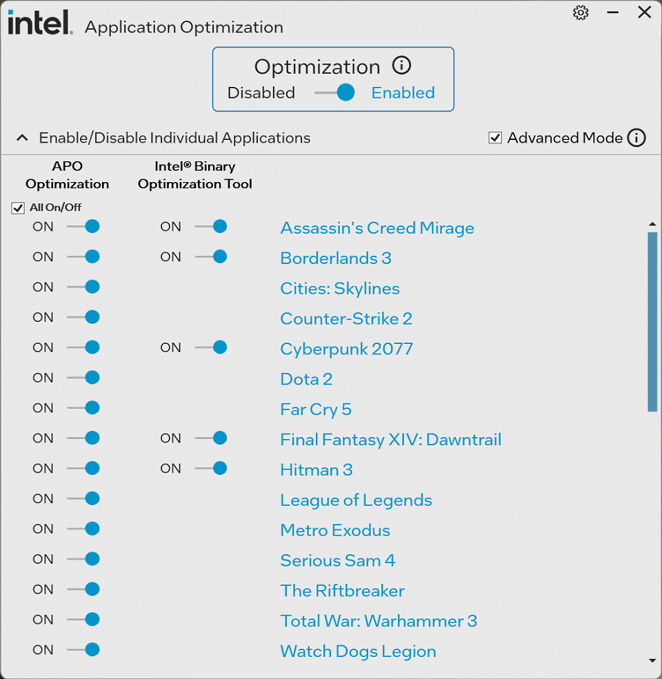Screen dimensions: 662x679
Task: Collapse Enable/Disable Individual Applications section chevron
Action: click(22, 138)
